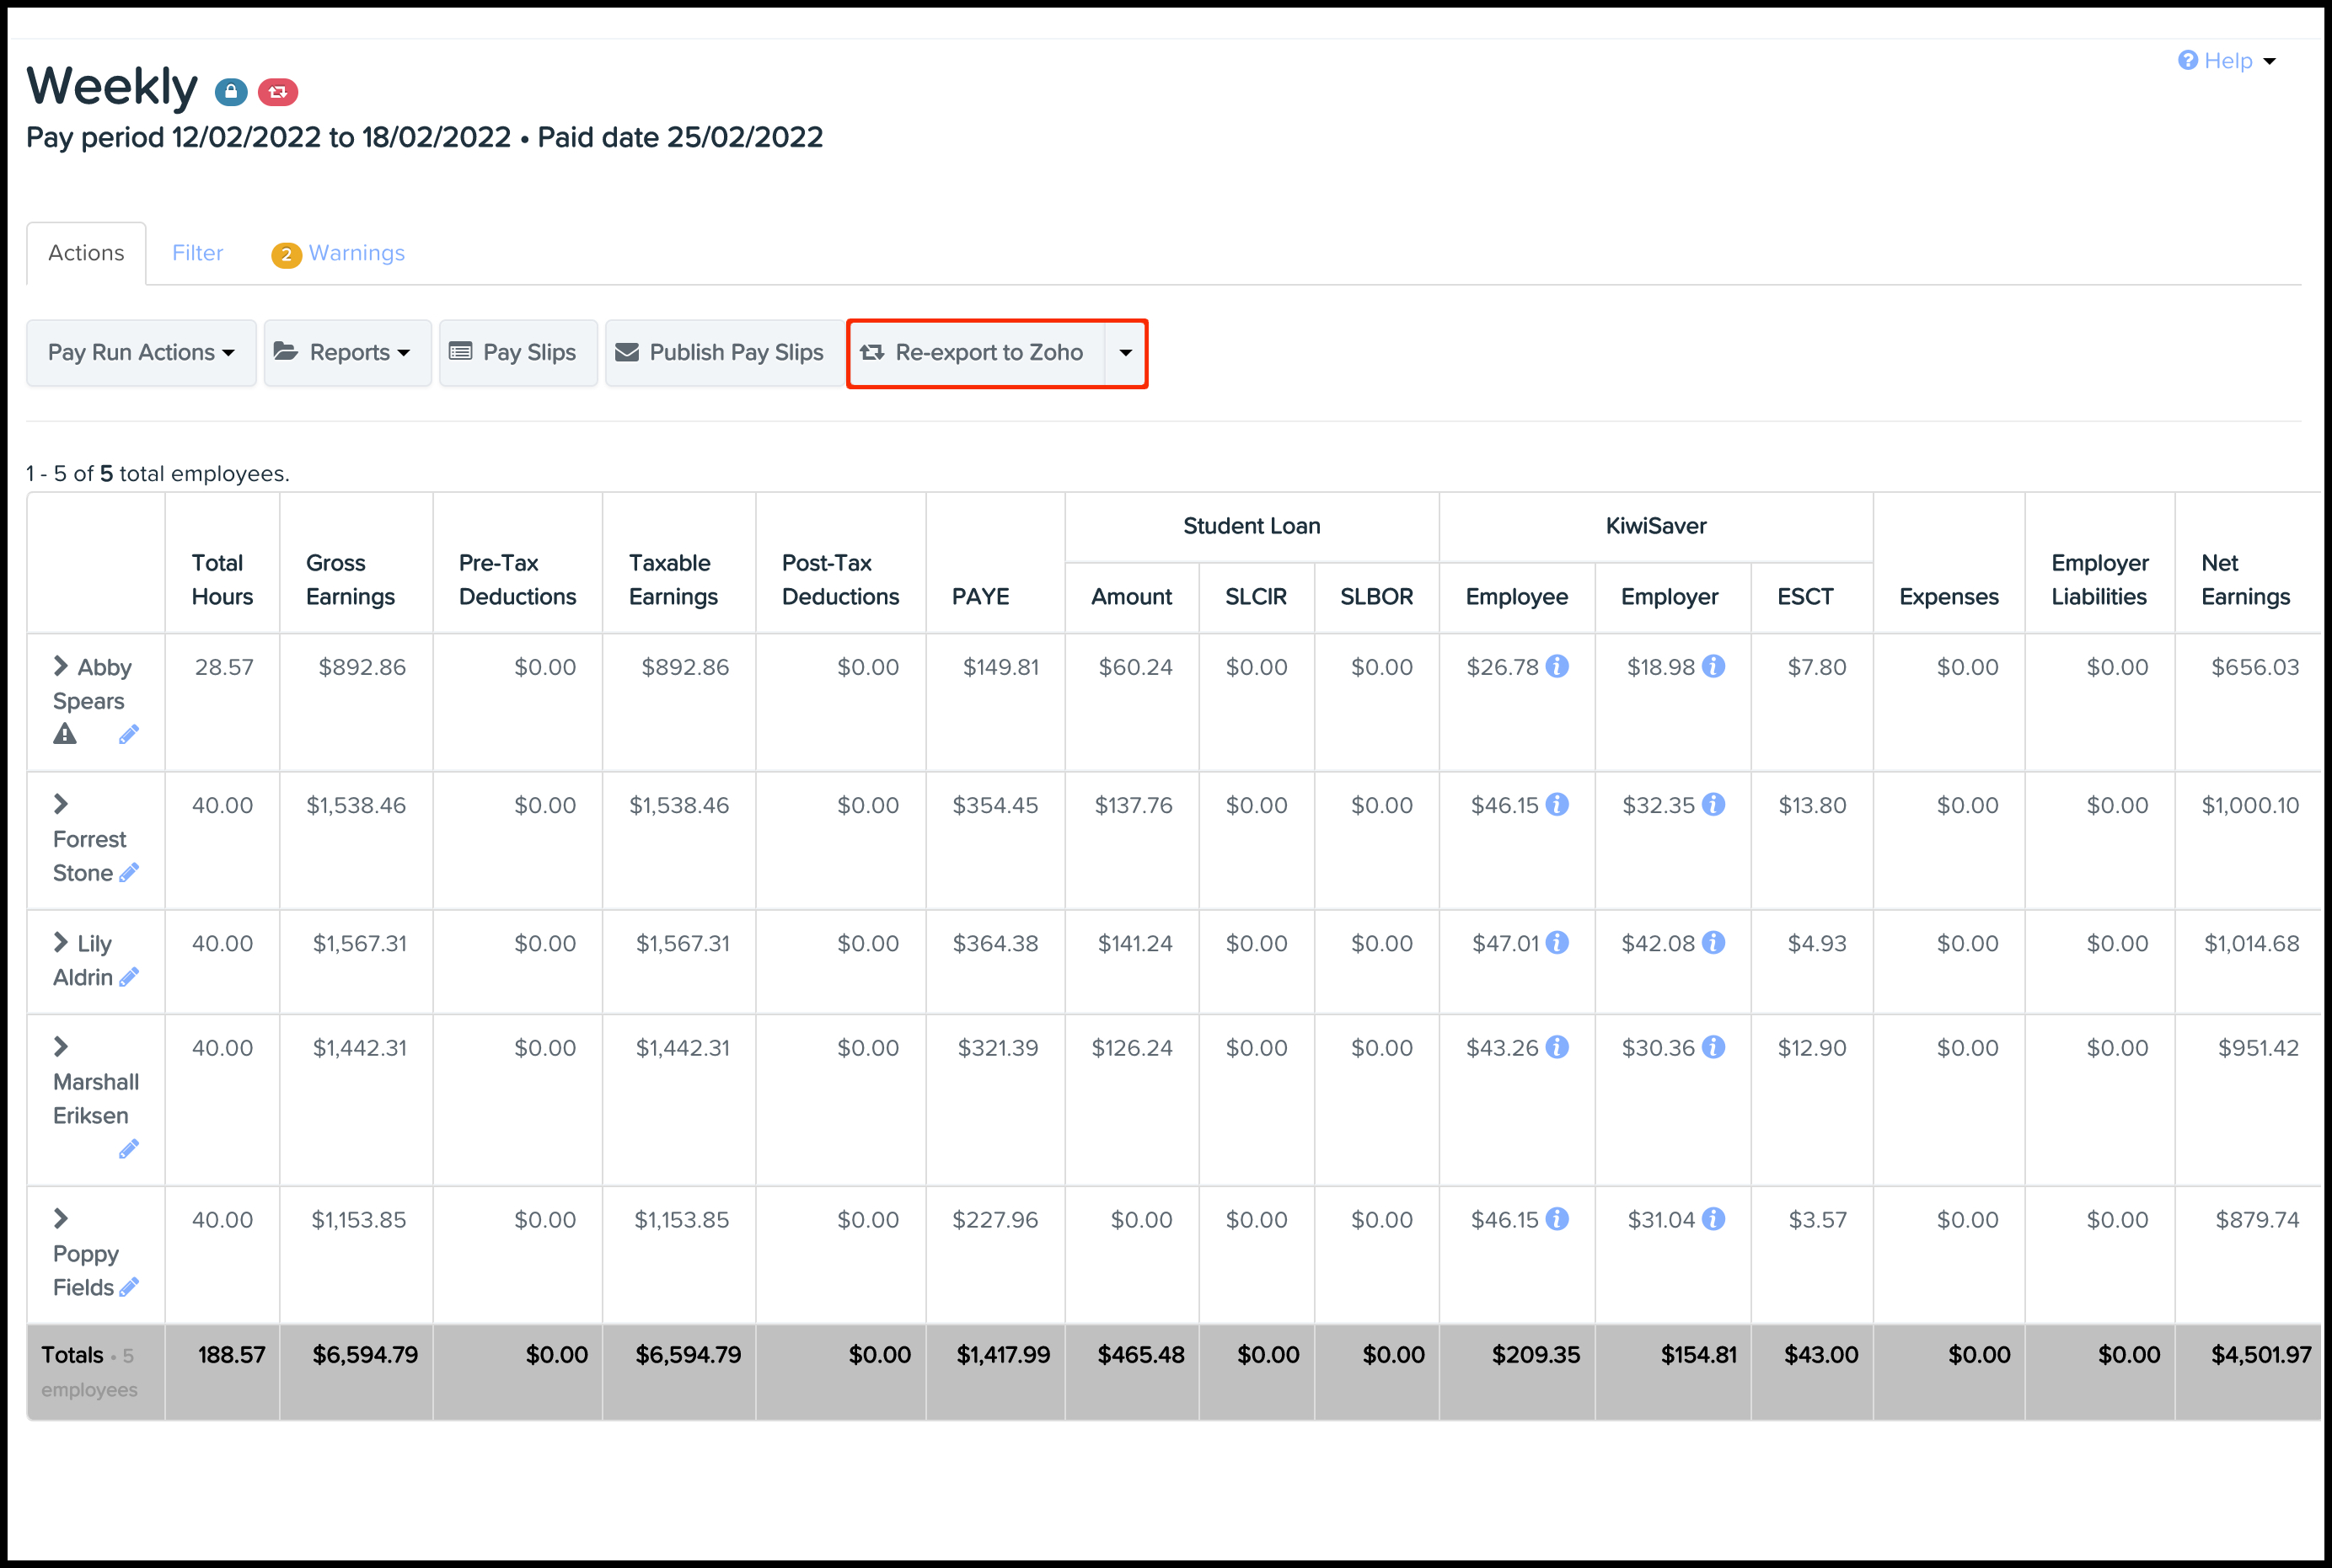Click Lily Aldrin's edit pencil icon
This screenshot has height=1568, width=2332.
point(128,977)
